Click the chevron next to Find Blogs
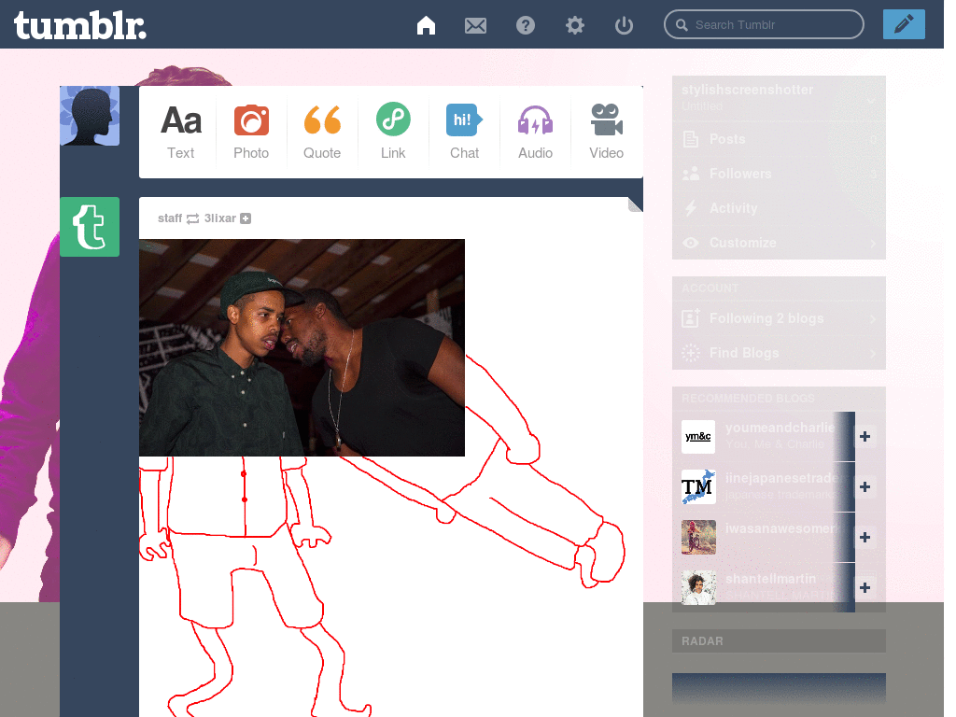The image size is (956, 717). tap(873, 353)
